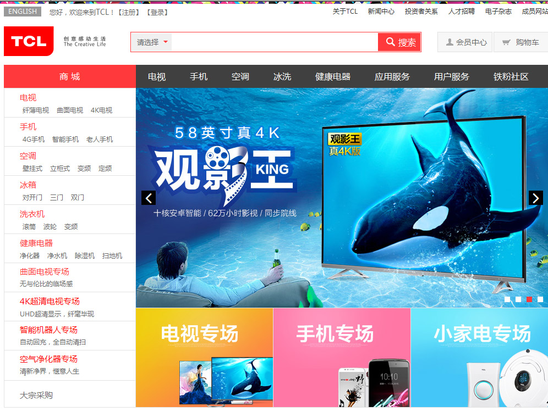This screenshot has width=548, height=412.
Task: Open the 对开门 refrigerator link
Action: (32, 197)
